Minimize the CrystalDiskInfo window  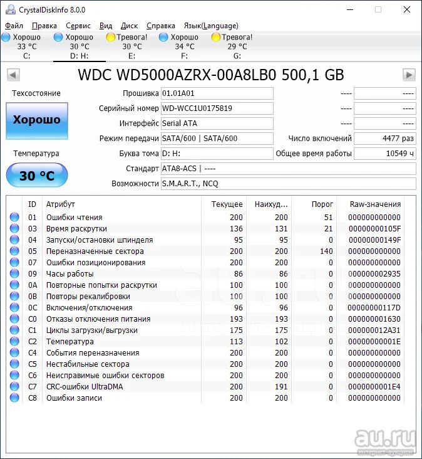tap(350, 9)
